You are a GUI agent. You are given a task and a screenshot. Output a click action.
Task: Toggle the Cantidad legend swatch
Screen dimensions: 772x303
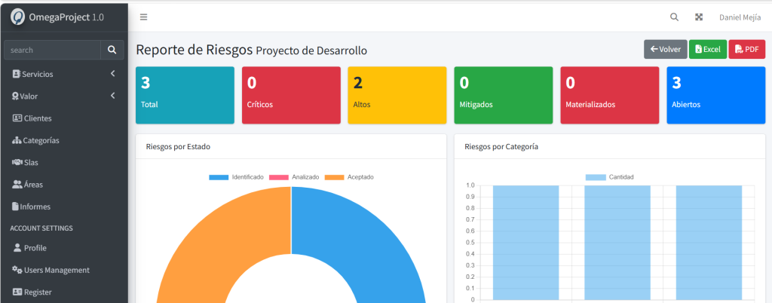(596, 177)
